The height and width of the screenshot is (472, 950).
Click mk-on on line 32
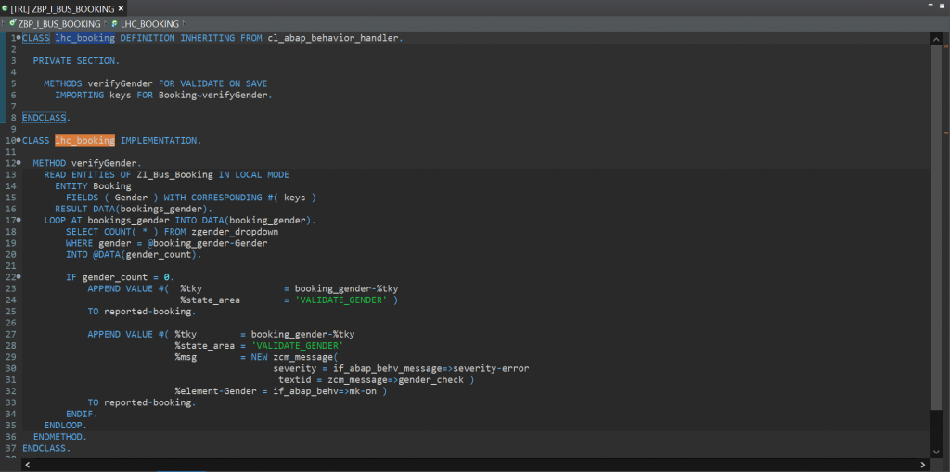pyautogui.click(x=363, y=391)
